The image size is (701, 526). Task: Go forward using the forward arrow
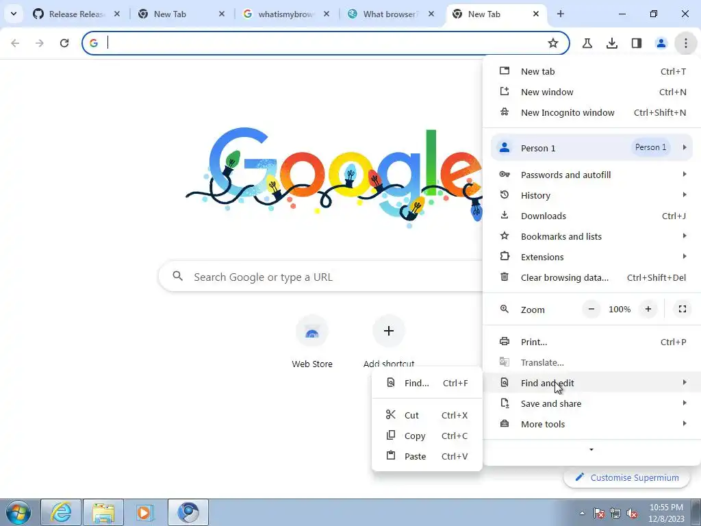[x=40, y=43]
